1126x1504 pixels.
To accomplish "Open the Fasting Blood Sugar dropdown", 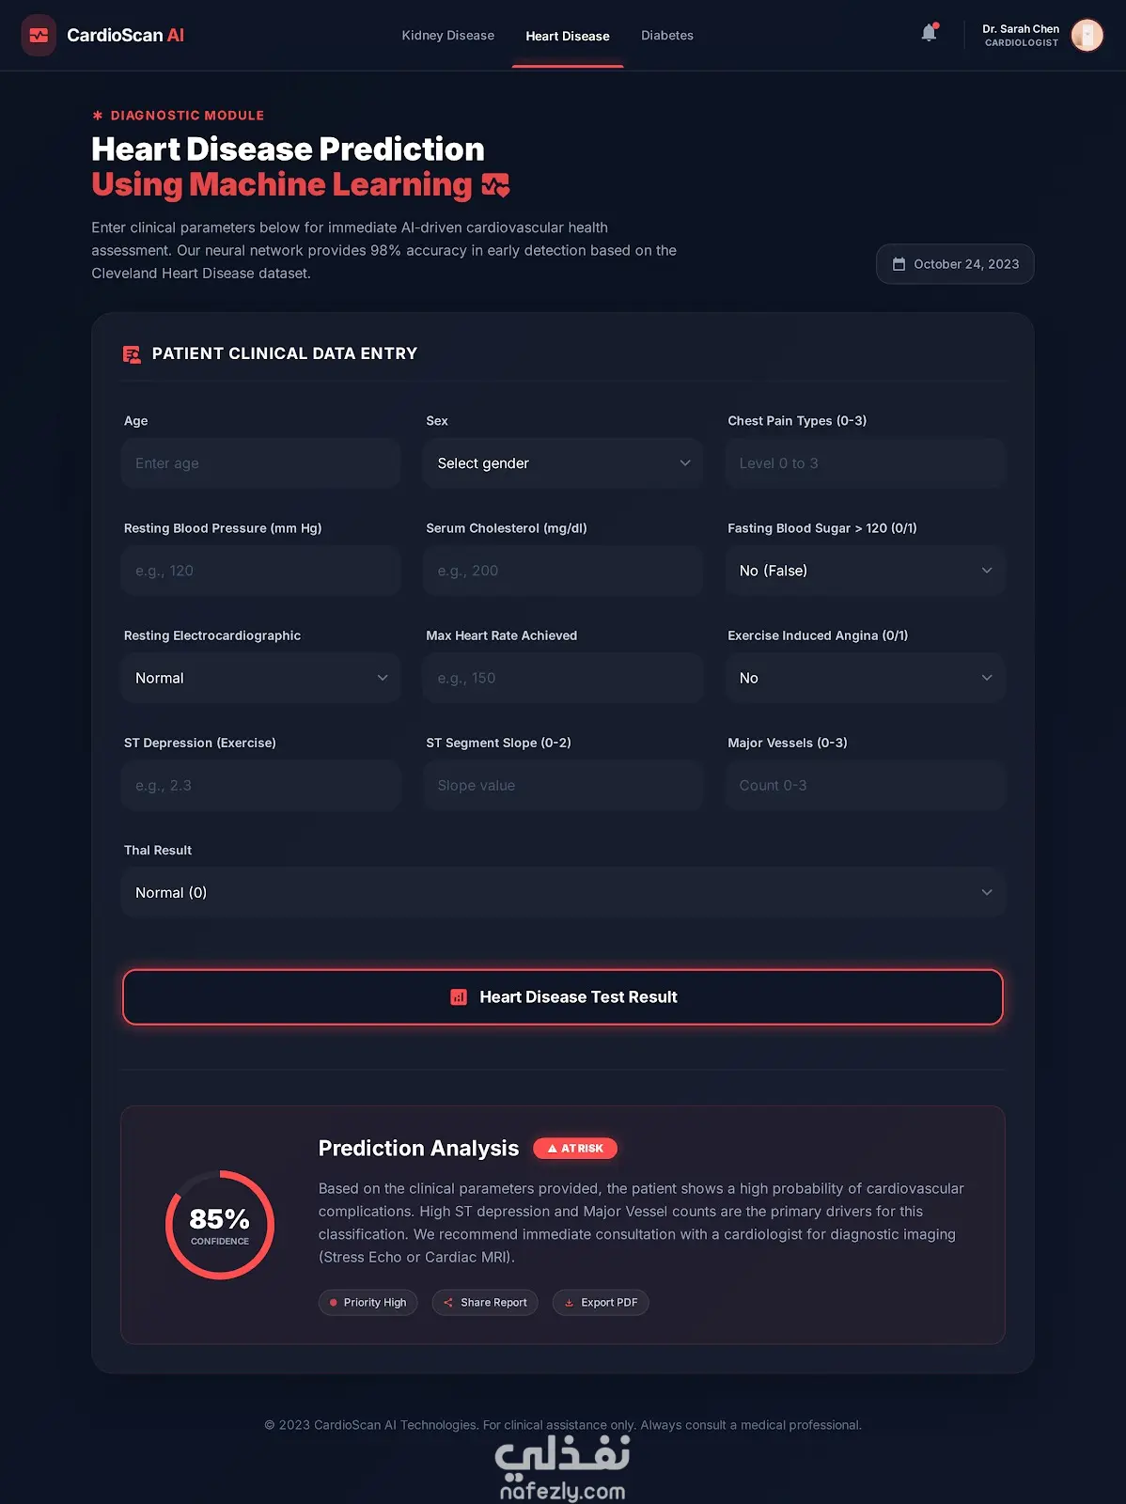I will coord(865,571).
